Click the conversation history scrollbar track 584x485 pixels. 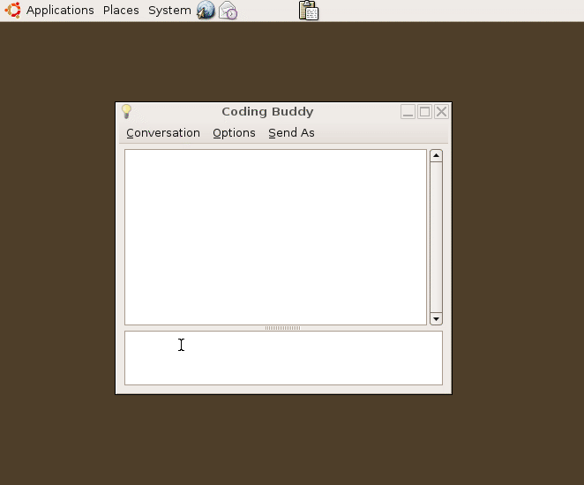(x=436, y=236)
